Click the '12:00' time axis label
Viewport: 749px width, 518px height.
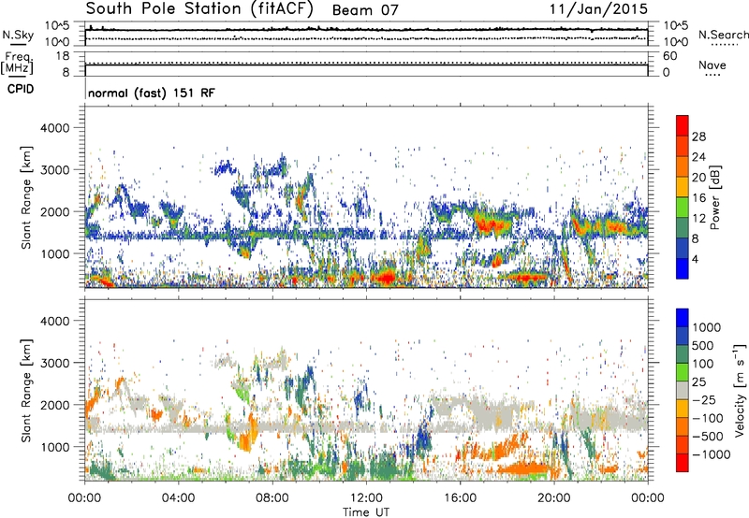(366, 498)
